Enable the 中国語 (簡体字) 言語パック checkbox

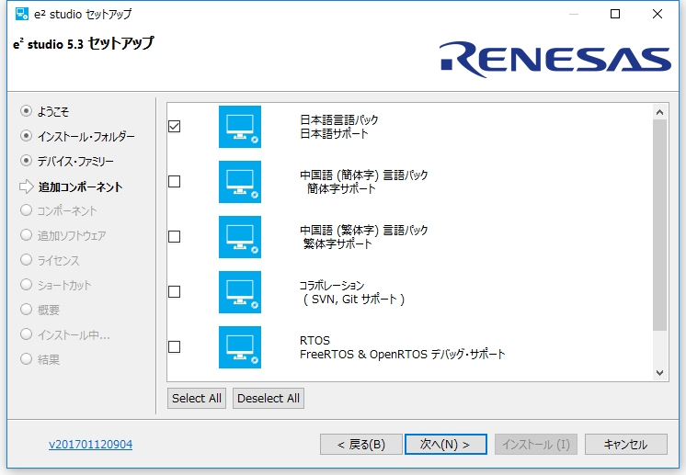pos(174,181)
